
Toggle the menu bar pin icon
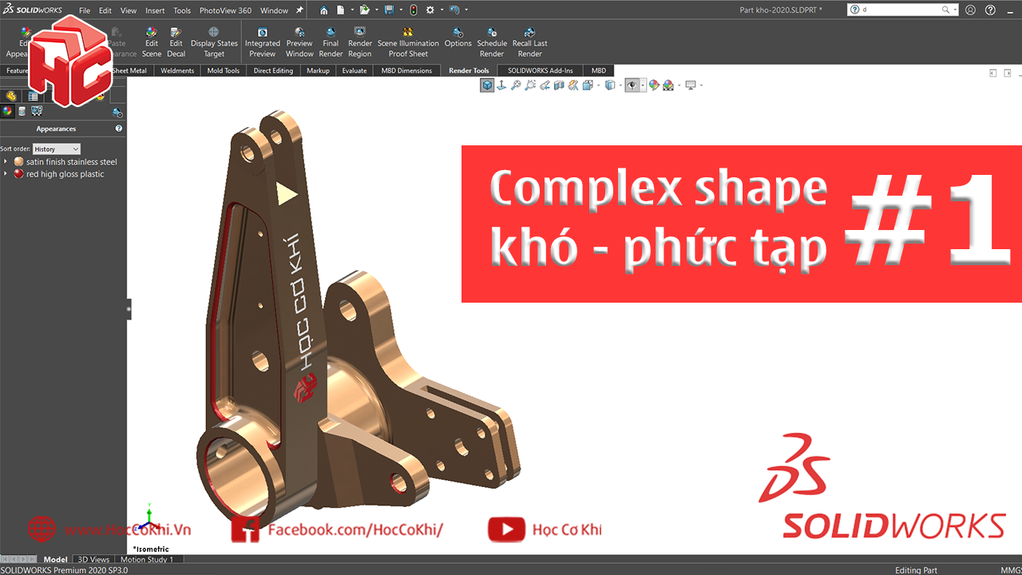[x=299, y=10]
